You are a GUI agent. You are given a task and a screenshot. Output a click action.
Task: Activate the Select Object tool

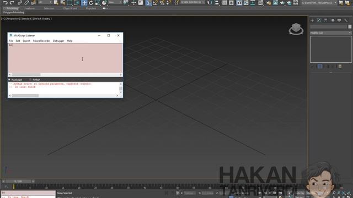(56, 3)
